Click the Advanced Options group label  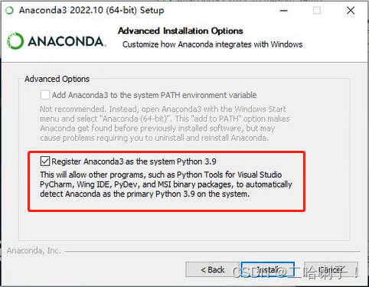click(57, 79)
